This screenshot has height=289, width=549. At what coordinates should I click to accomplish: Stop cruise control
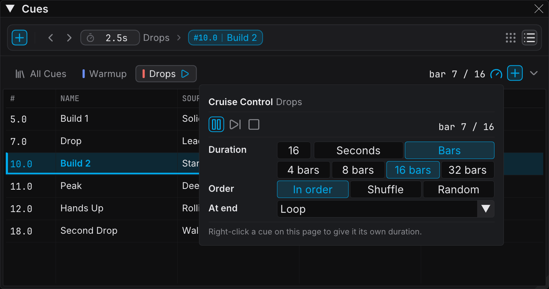point(254,125)
